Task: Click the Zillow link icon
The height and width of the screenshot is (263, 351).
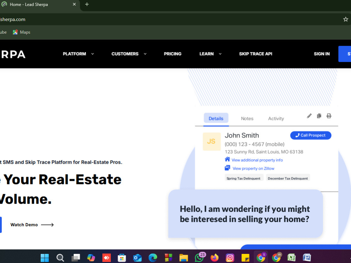Action: [x=227, y=168]
